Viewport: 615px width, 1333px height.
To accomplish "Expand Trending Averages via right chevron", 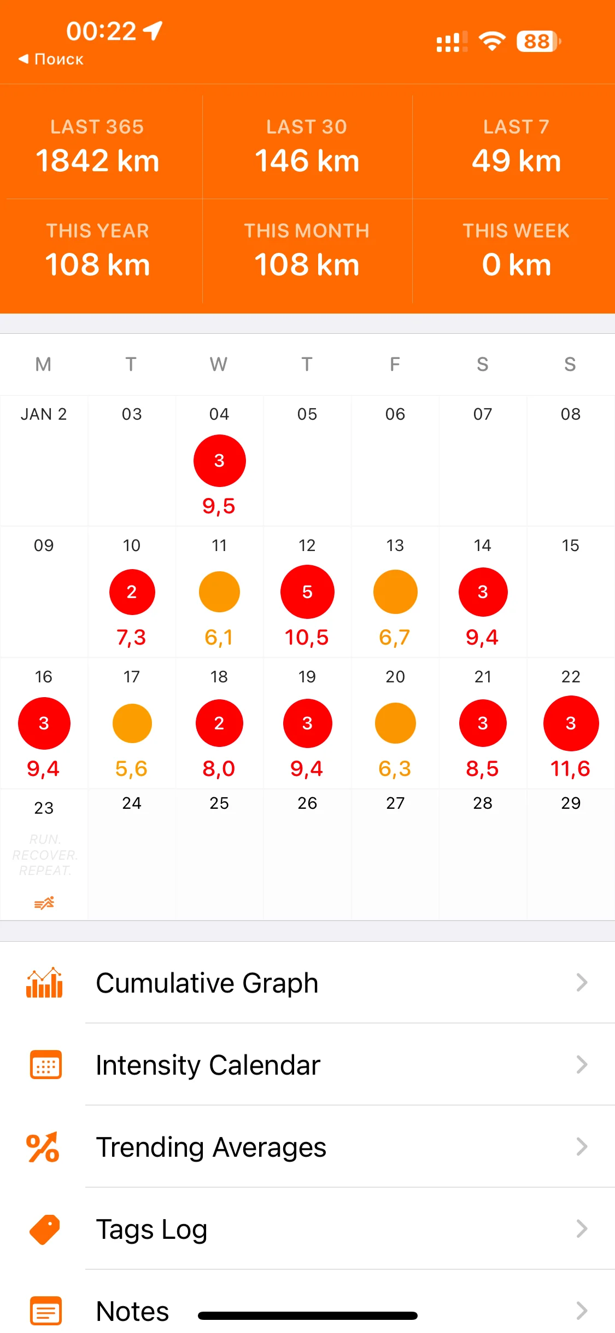I will [582, 1147].
